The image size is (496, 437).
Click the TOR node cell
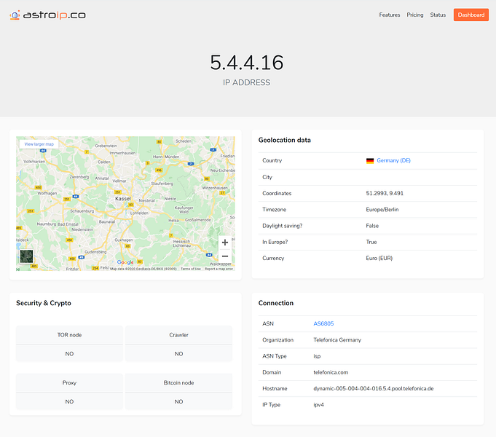(x=69, y=335)
